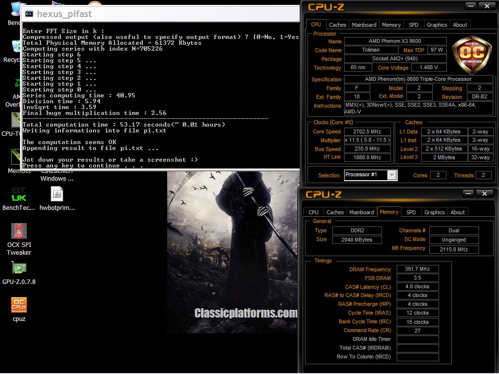
Task: Minimize the top CPU-Z window
Action: coord(470,6)
